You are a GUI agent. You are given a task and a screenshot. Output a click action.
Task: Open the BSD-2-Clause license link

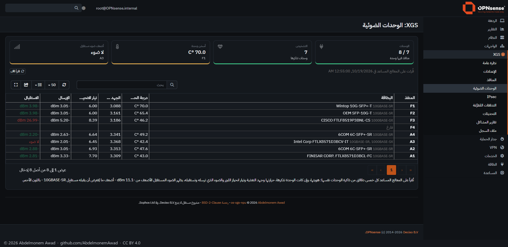pos(215,203)
